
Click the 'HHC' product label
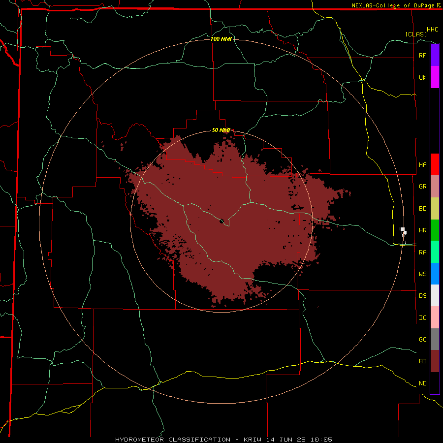click(x=432, y=30)
